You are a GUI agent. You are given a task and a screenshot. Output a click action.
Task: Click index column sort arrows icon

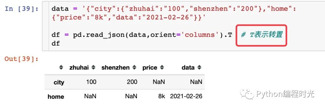coord(61,67)
